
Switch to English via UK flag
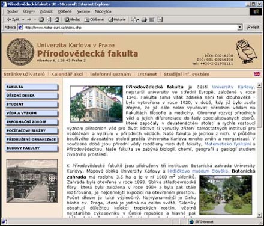pyautogui.click(x=257, y=74)
